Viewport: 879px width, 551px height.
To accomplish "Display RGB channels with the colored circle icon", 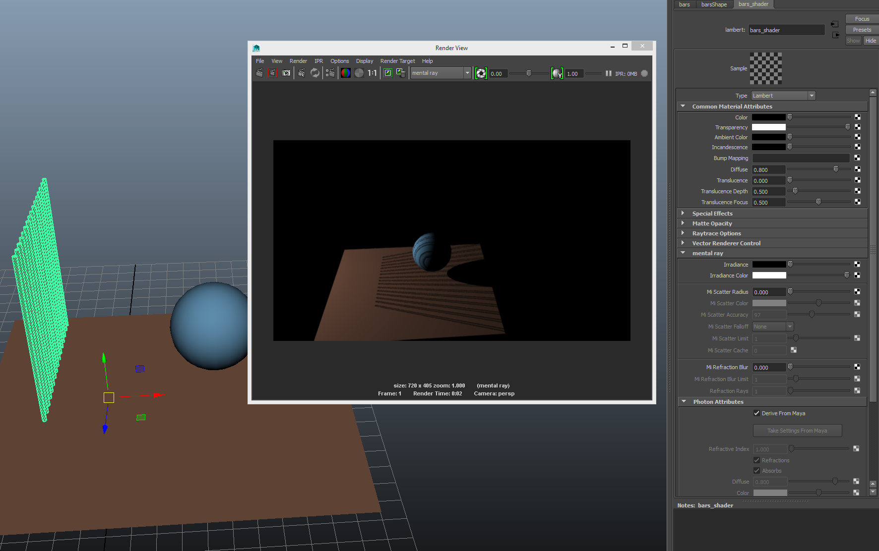I will 346,73.
